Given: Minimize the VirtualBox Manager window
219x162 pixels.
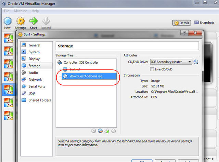Looking at the screenshot, I should click(x=197, y=2).
